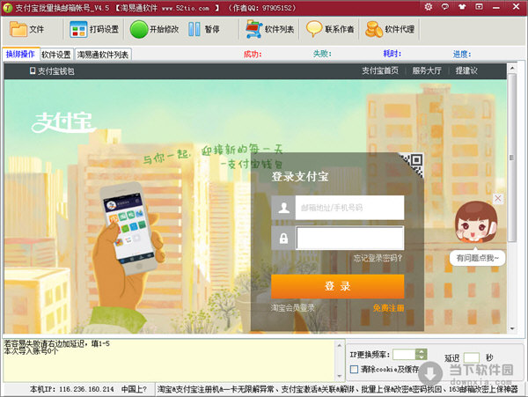Click the 耗时: label
Image resolution: width=528 pixels, height=397 pixels.
[392, 53]
